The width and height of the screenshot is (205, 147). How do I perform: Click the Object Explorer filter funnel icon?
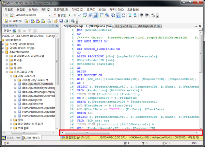30,31
